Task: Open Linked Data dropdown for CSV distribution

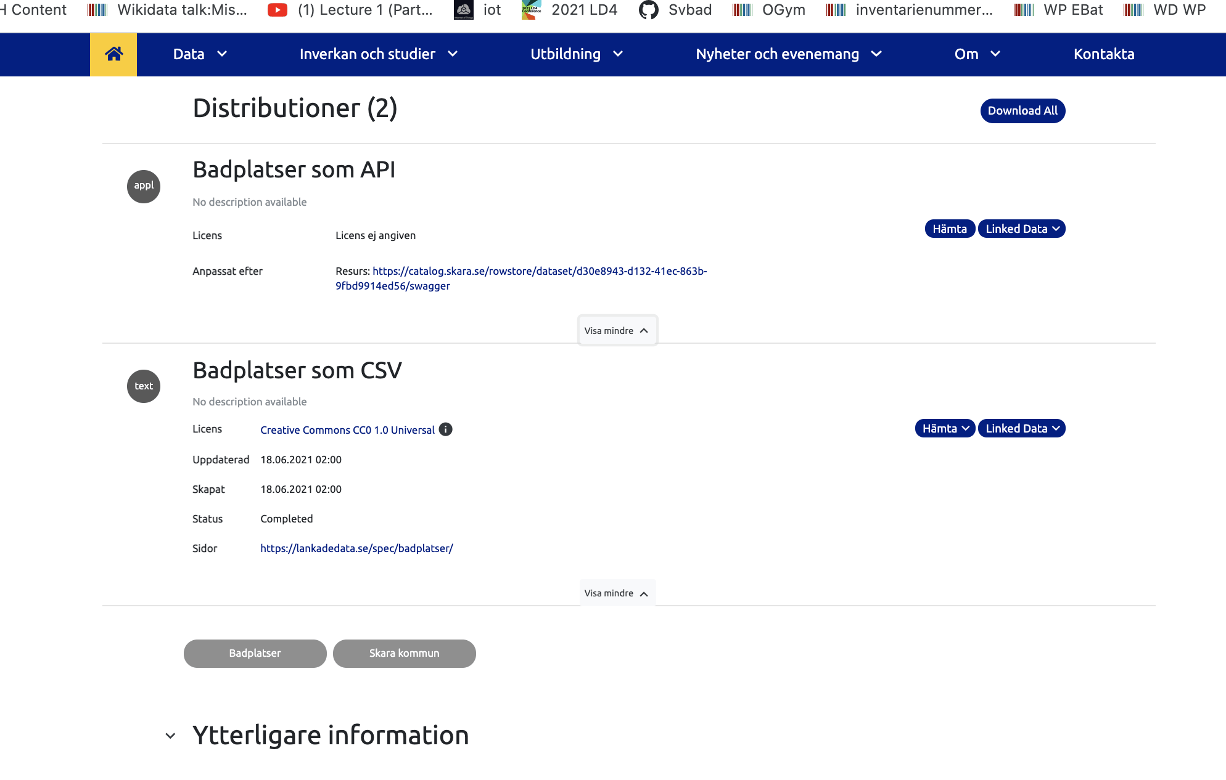Action: (1021, 429)
